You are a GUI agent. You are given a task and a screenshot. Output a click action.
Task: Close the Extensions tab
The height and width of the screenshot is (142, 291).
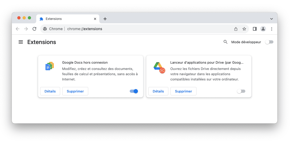pyautogui.click(x=95, y=19)
